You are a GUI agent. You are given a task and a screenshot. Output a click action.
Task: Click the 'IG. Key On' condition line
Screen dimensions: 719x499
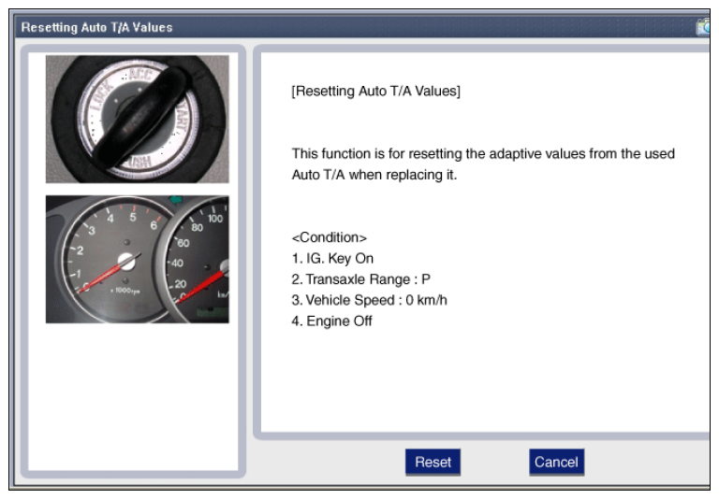pos(332,259)
